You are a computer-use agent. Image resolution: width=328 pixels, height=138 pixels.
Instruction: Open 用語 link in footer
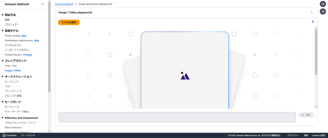click(306, 135)
